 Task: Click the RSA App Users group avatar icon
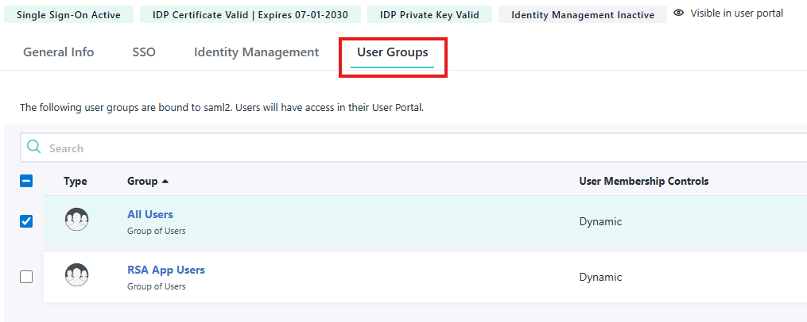pos(76,275)
